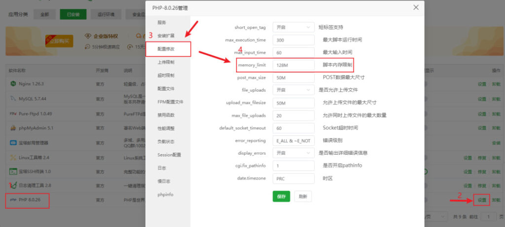The width and height of the screenshot is (505, 227).
Task: Click the PHP 8.0.26 logo icon
Action: coord(13,199)
